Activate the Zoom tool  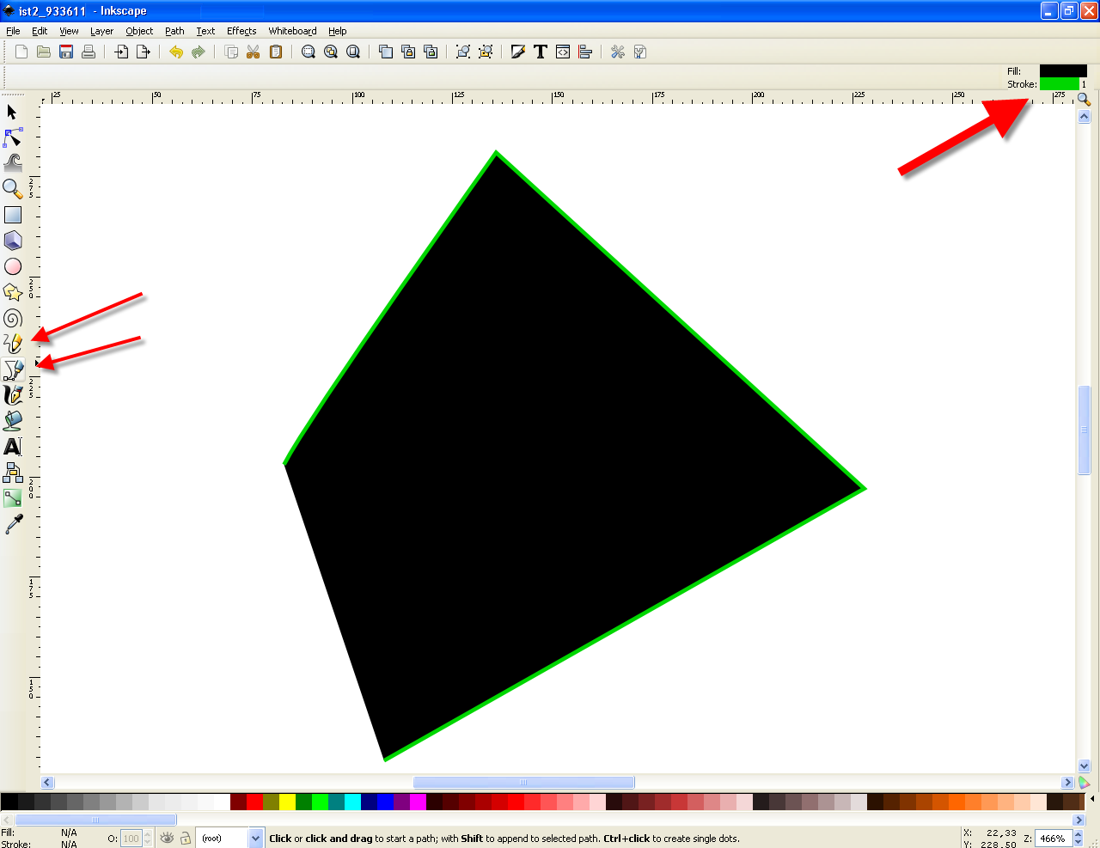coord(12,189)
